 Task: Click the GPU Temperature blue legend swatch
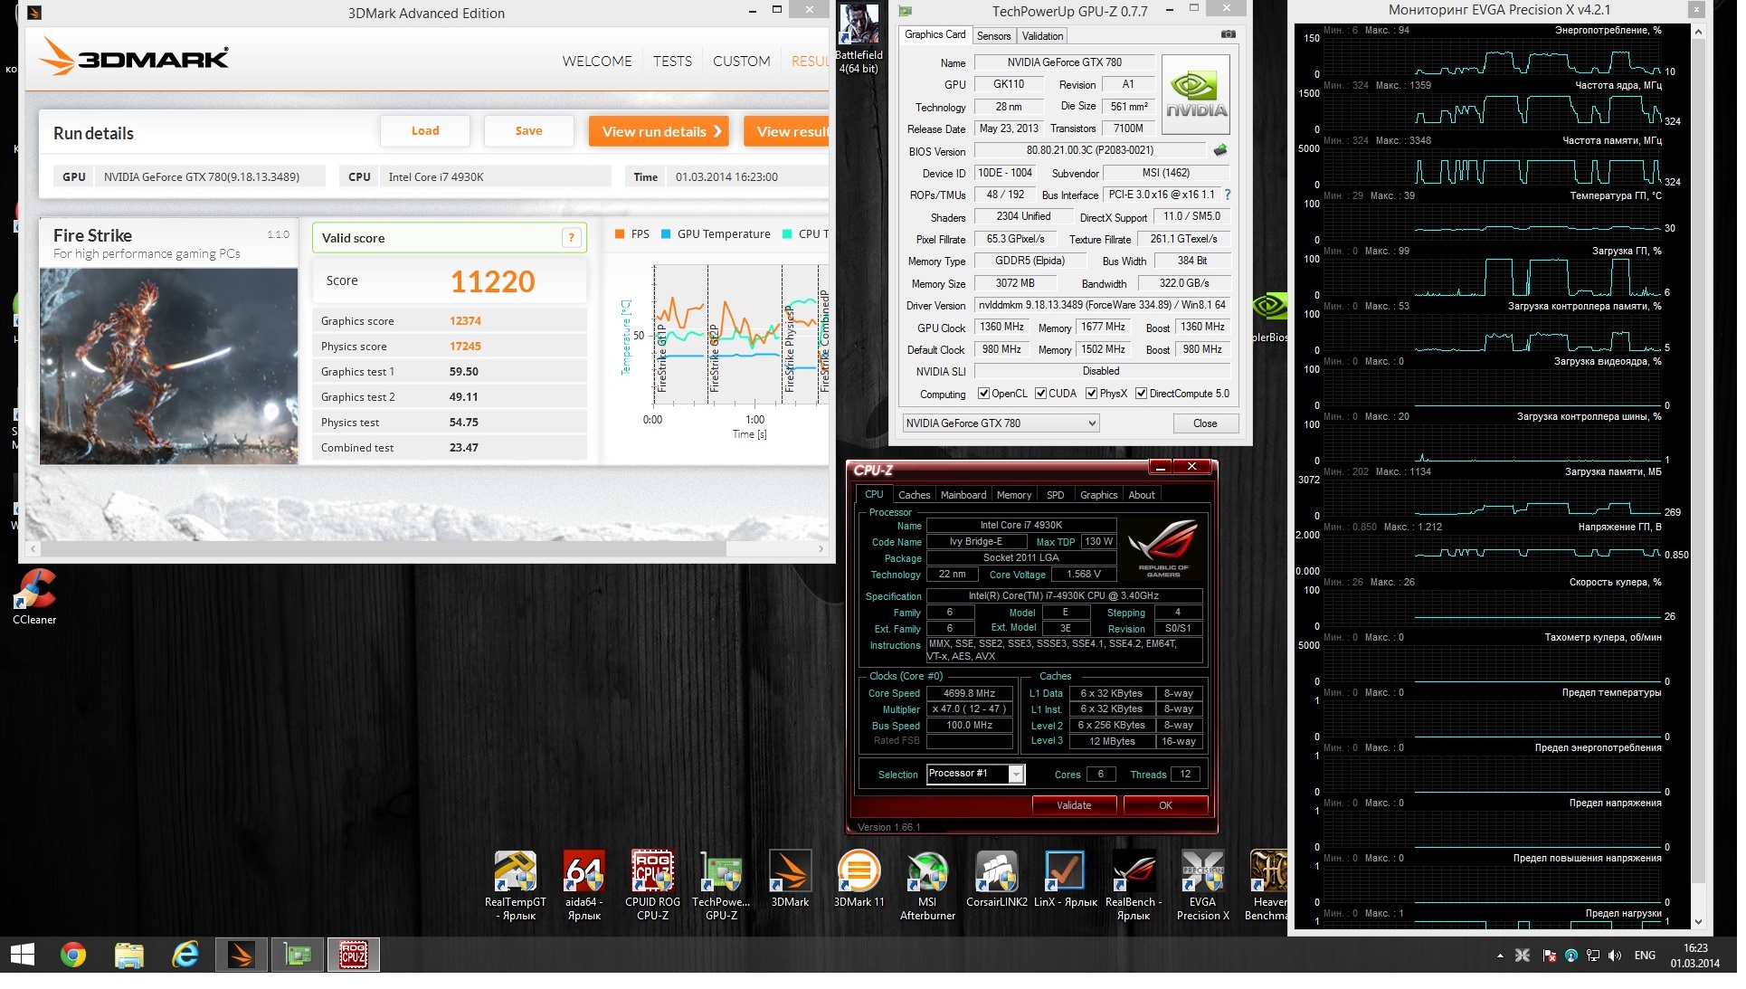666,234
